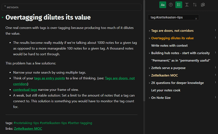Open Zettelkasten MOC in search results
Screen dimensions: 218x134
coord(164,75)
